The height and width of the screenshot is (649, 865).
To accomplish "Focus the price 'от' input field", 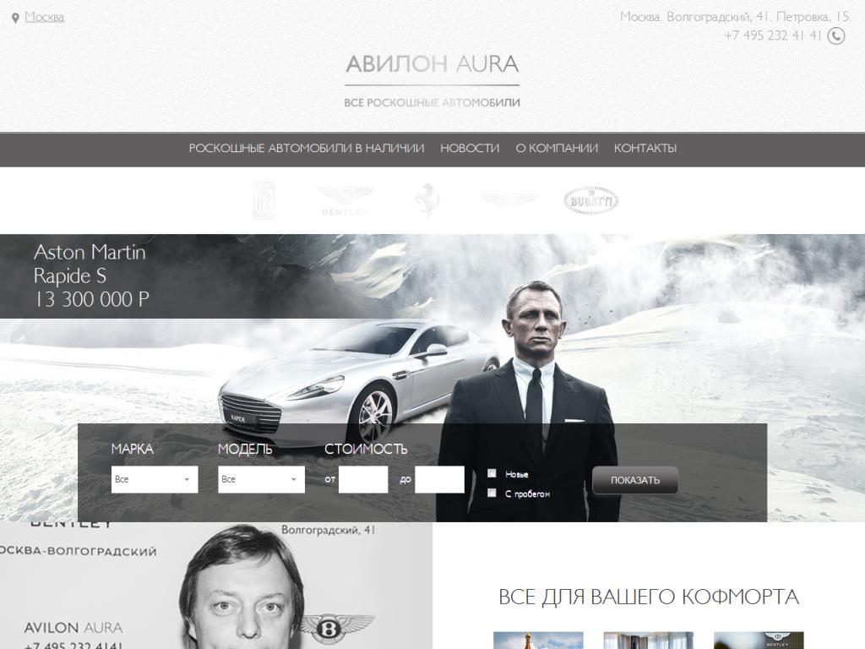I will coord(363,479).
